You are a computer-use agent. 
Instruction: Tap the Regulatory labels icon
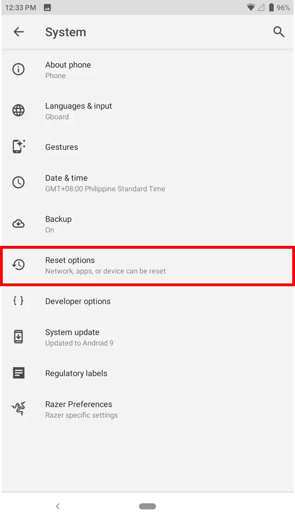click(x=18, y=373)
